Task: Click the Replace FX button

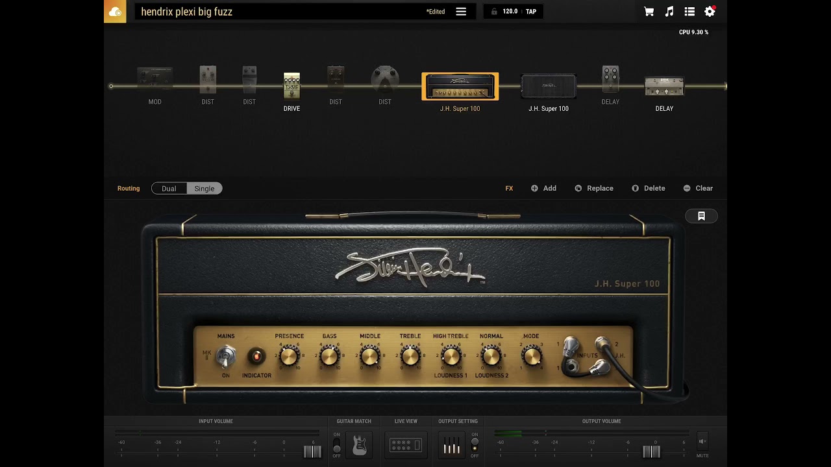Action: pyautogui.click(x=594, y=188)
